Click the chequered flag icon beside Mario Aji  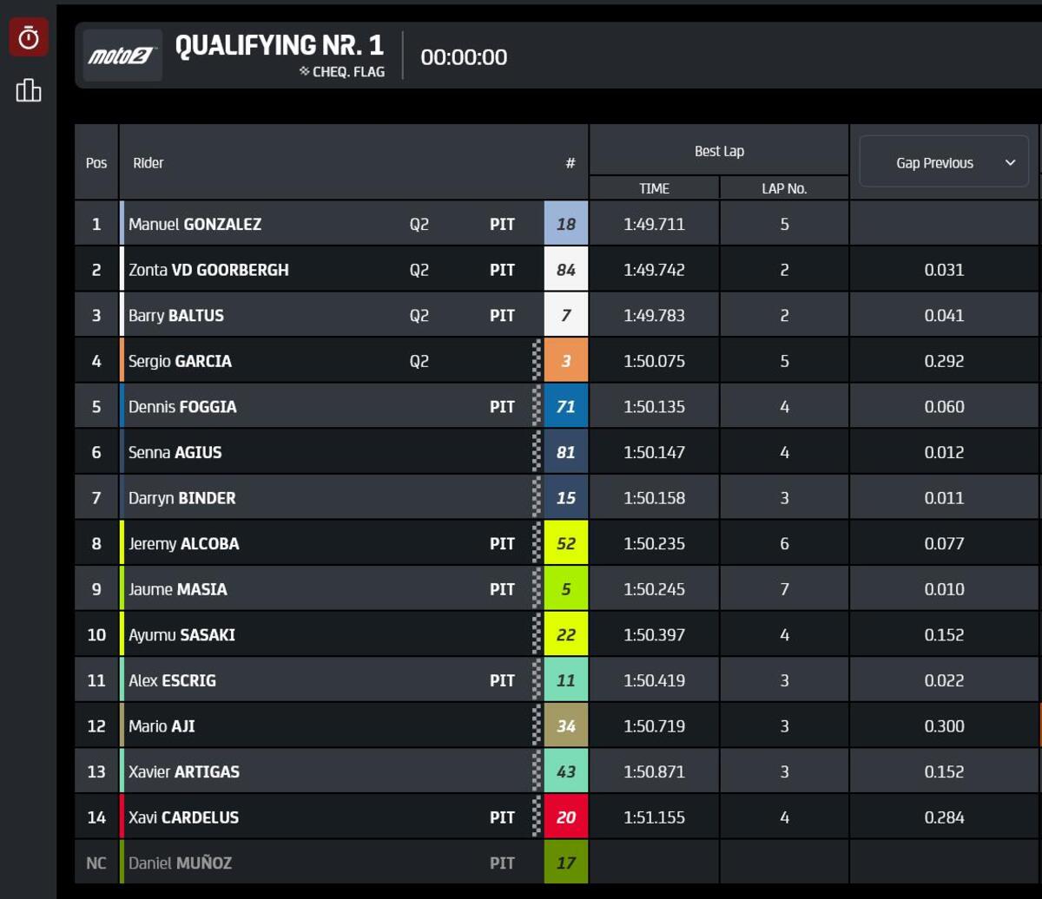coord(536,726)
